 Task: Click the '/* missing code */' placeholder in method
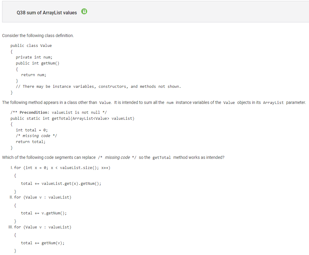[36, 136]
